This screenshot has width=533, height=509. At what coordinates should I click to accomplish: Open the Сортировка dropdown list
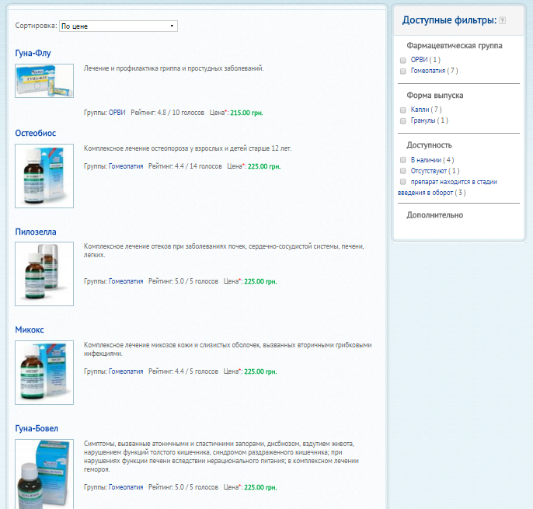click(118, 26)
